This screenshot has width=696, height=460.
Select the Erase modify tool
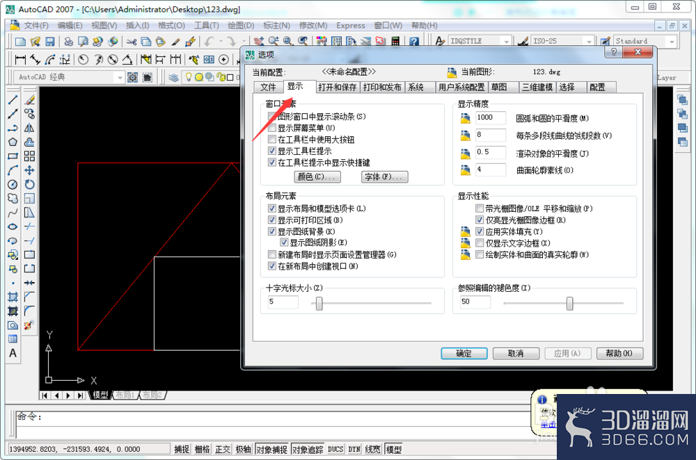29,99
